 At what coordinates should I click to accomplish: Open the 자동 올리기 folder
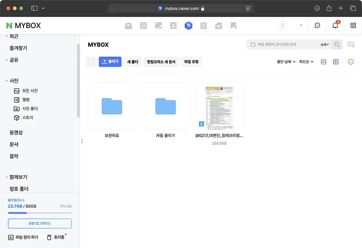coord(166,106)
